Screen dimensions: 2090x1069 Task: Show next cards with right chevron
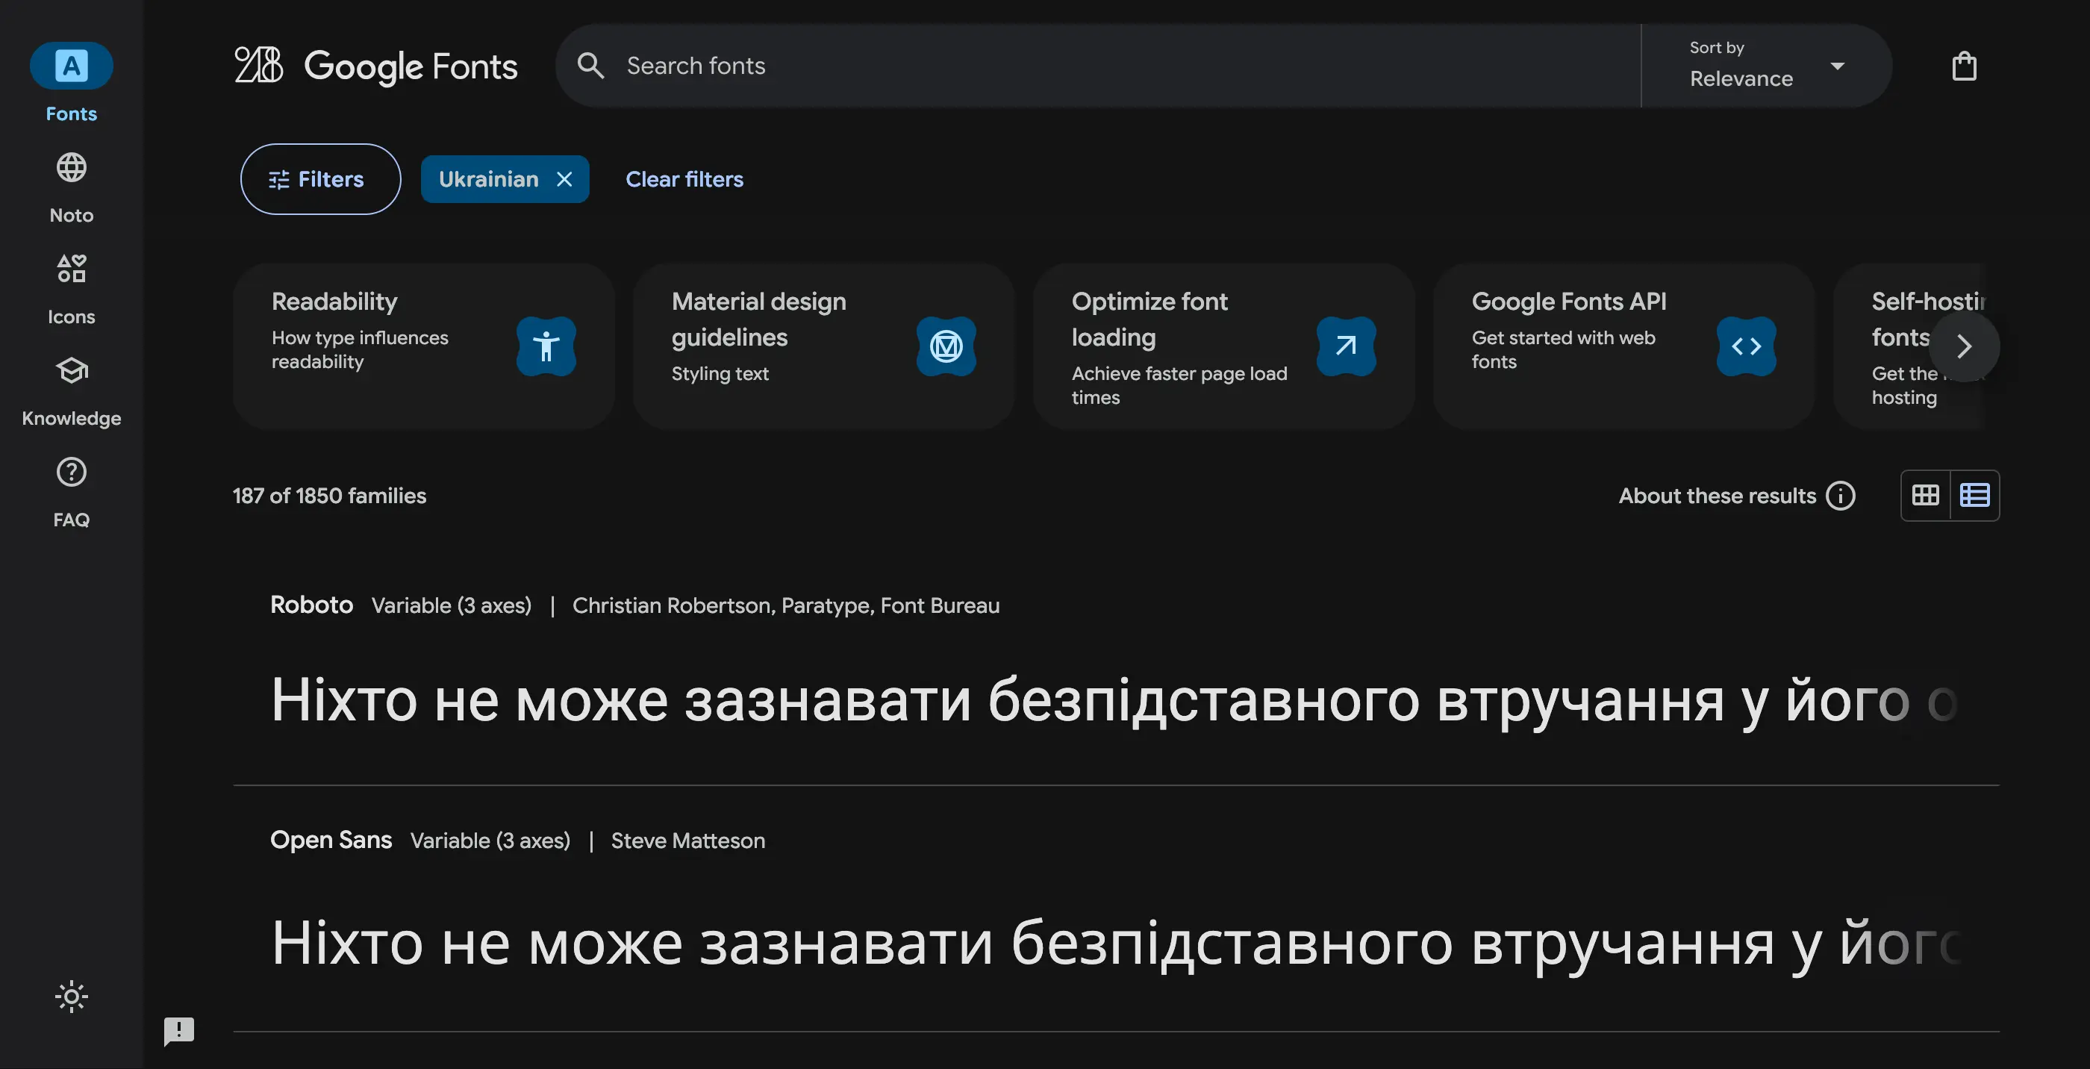click(1963, 346)
